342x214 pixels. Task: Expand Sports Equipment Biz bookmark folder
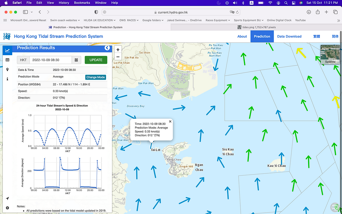(248, 20)
